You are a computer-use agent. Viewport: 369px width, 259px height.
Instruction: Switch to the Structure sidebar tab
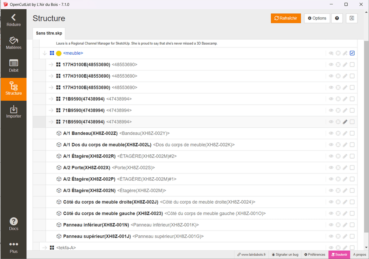click(x=13, y=88)
